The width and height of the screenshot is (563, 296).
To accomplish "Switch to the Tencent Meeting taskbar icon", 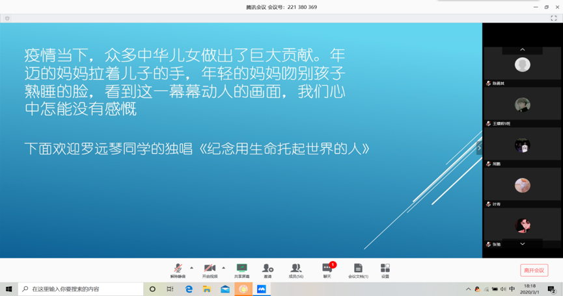I will point(262,289).
